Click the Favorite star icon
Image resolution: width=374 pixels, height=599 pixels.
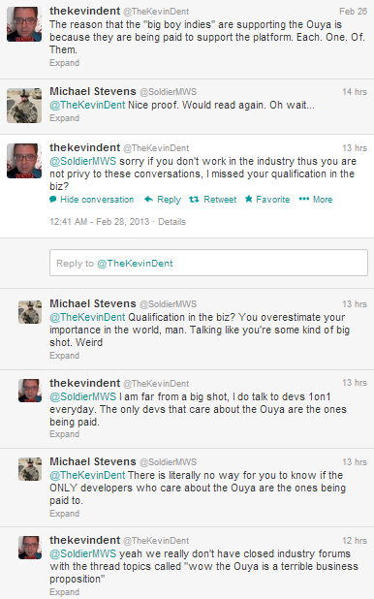click(x=249, y=199)
